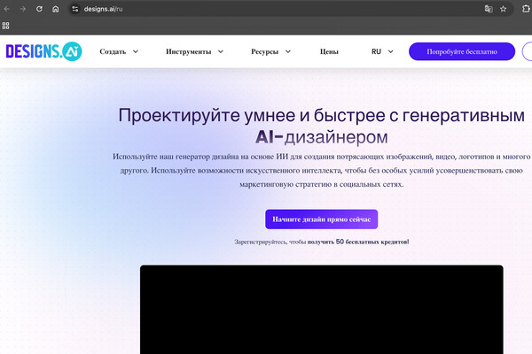The height and width of the screenshot is (354, 532).
Task: Click the black video preview area
Action: click(x=321, y=310)
